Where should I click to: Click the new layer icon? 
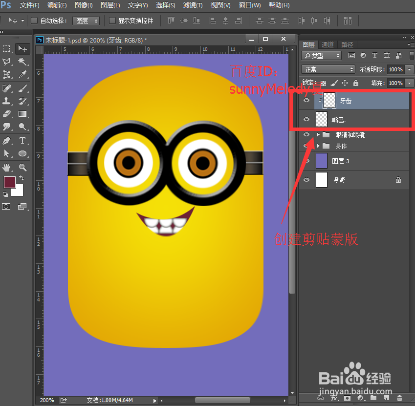point(387,398)
